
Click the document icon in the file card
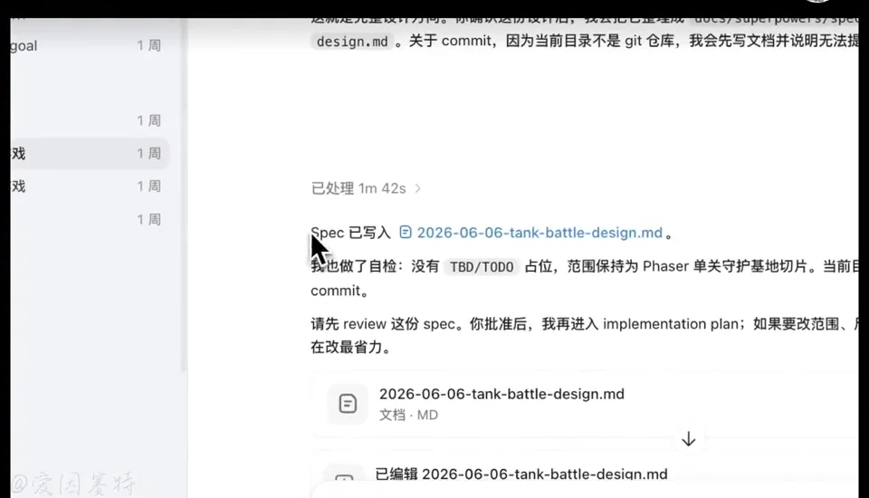click(x=348, y=404)
